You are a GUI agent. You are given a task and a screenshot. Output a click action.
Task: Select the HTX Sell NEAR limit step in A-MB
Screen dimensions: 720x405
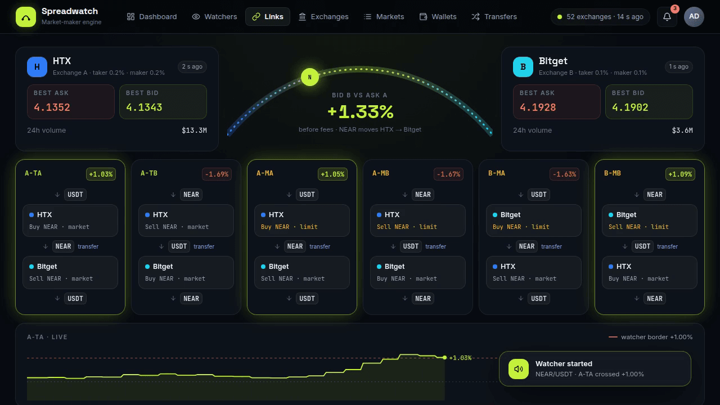pyautogui.click(x=418, y=220)
